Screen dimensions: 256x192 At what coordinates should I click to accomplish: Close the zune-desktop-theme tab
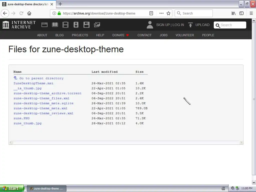click(x=52, y=4)
